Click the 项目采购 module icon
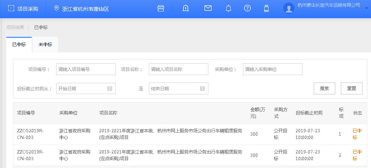This screenshot has height=168, width=371. (12, 9)
